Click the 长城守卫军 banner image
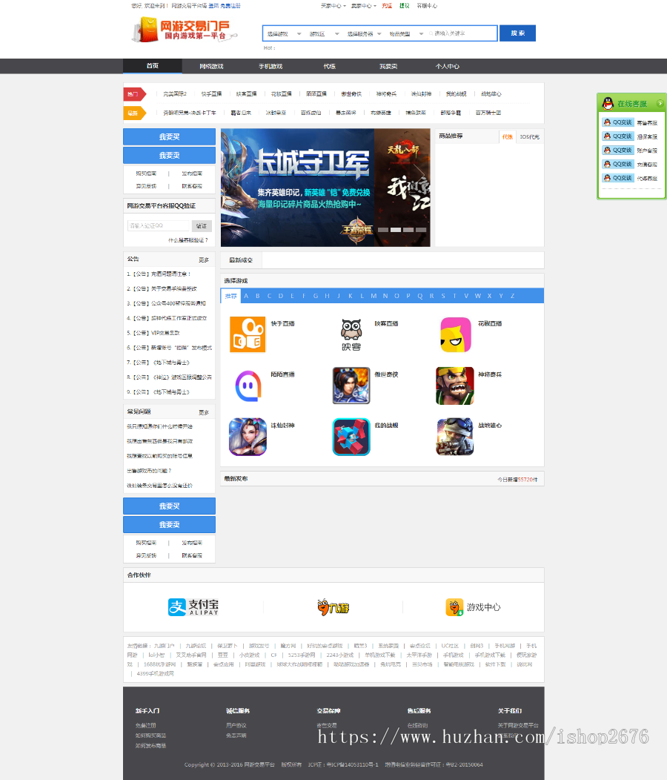 click(x=297, y=188)
